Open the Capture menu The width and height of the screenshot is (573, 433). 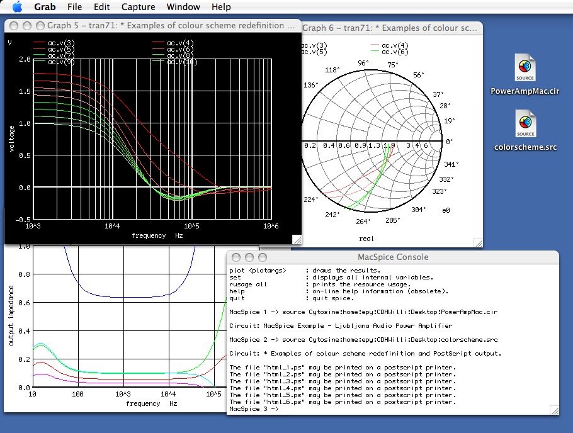138,7
